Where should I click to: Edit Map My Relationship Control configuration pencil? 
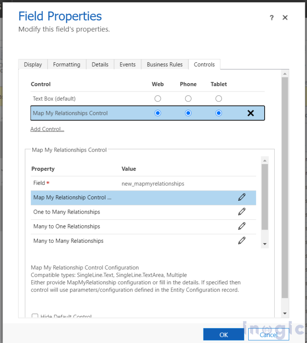(x=242, y=197)
